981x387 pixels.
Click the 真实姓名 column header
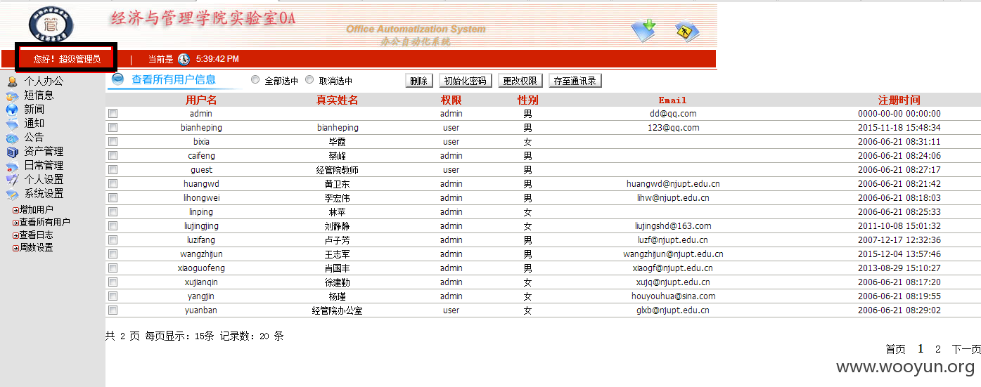point(338,100)
